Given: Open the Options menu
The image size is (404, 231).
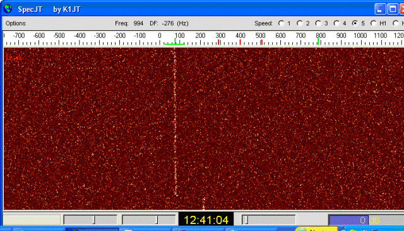Looking at the screenshot, I should pos(15,23).
